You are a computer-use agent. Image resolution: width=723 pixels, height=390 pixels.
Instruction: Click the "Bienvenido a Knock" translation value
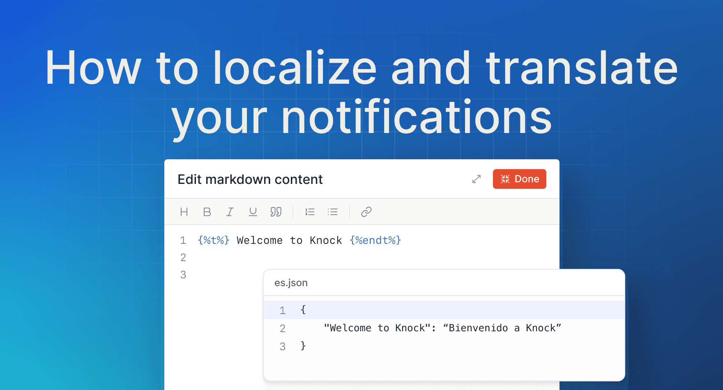(x=502, y=328)
